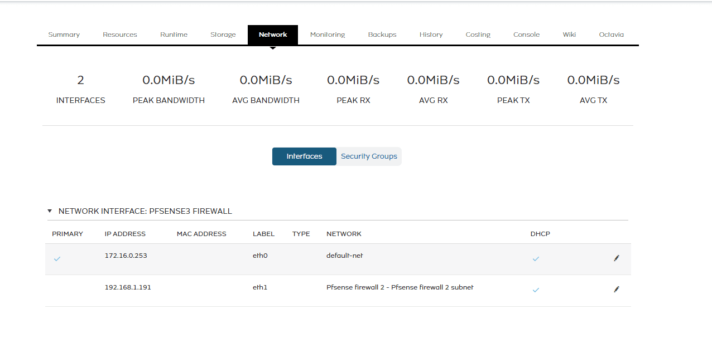Toggle DHCP checkmark for eth0 row
Screen dimensions: 712x353
[x=536, y=259]
